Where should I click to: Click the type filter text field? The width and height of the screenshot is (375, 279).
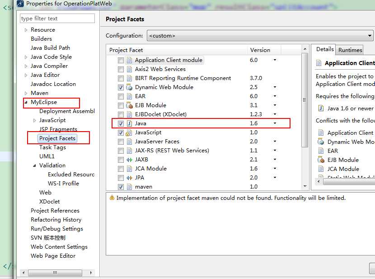tap(57, 19)
